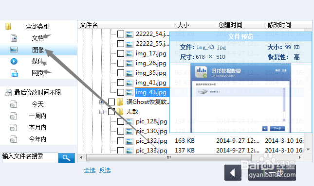Click the blue magnifier search button
Image resolution: width=314 pixels, height=186 pixels.
pos(66,158)
